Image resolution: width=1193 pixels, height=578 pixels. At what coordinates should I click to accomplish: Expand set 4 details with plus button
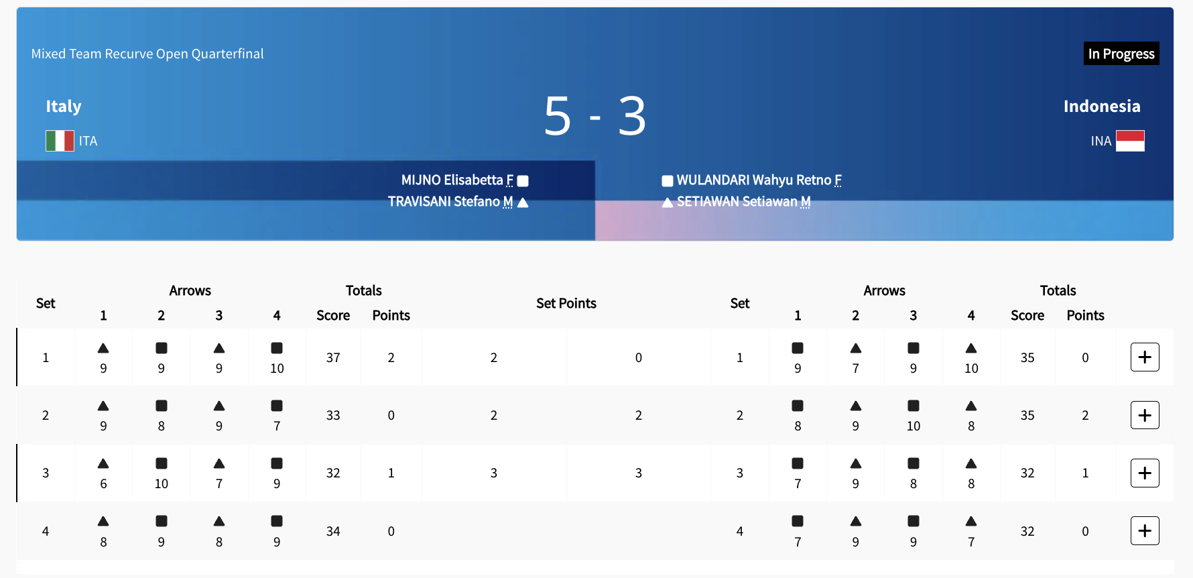coord(1145,531)
